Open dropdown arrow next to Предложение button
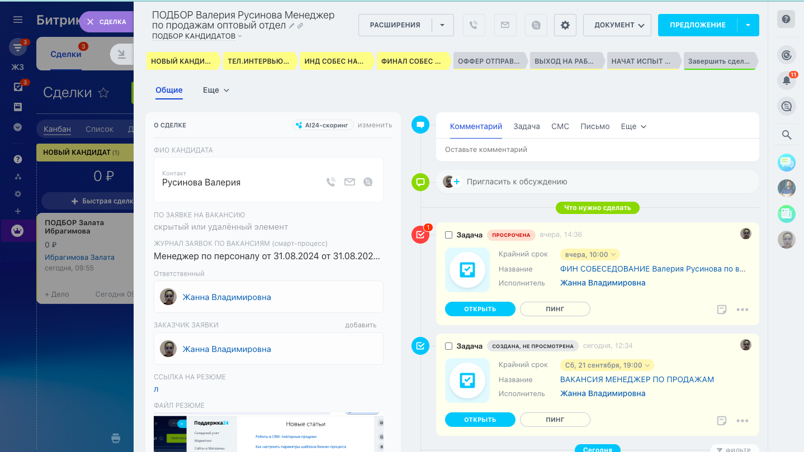This screenshot has width=804, height=452. click(x=748, y=25)
